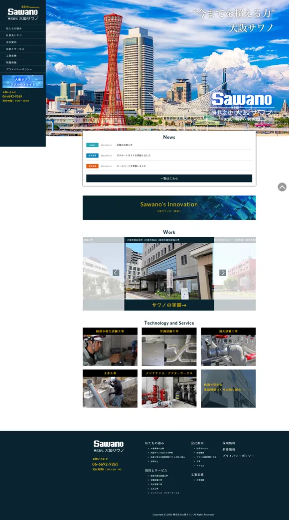Click the green NEWS tag label
Image resolution: width=289 pixels, height=520 pixels.
pyautogui.click(x=92, y=145)
